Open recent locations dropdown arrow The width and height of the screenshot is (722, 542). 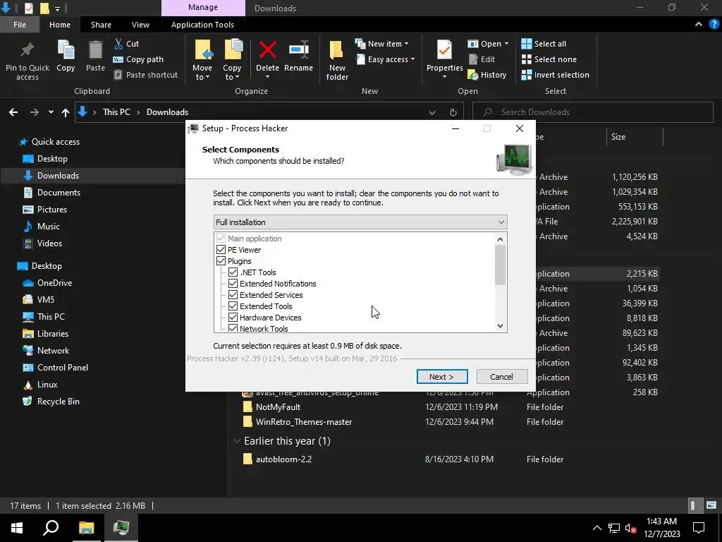(51, 112)
